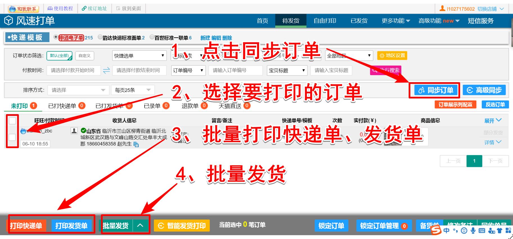Click the 反选订单 button
Image resolution: width=513 pixels, height=239 pixels.
[495, 105]
